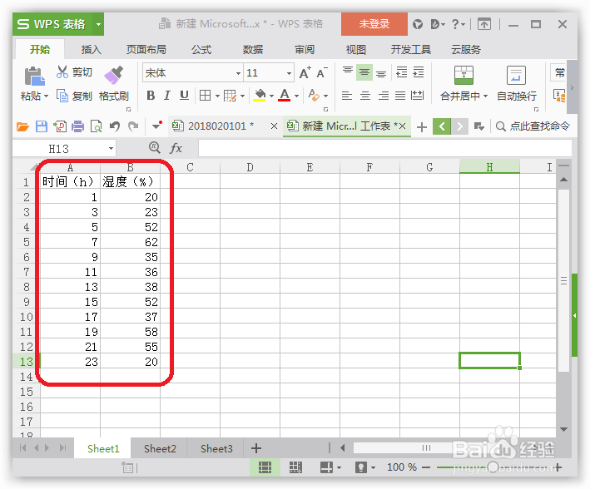
Task: Click Merge and Center icon
Action: 464,75
